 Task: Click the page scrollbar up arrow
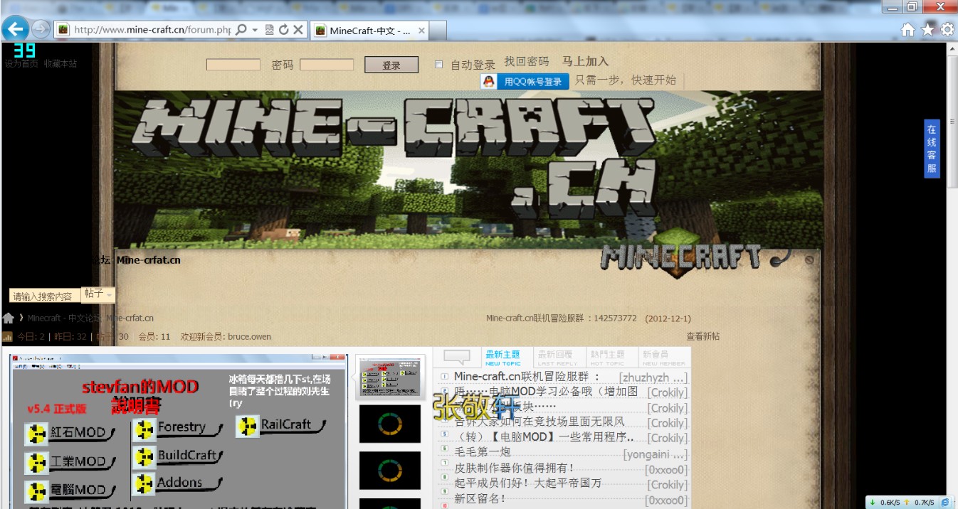[x=952, y=48]
